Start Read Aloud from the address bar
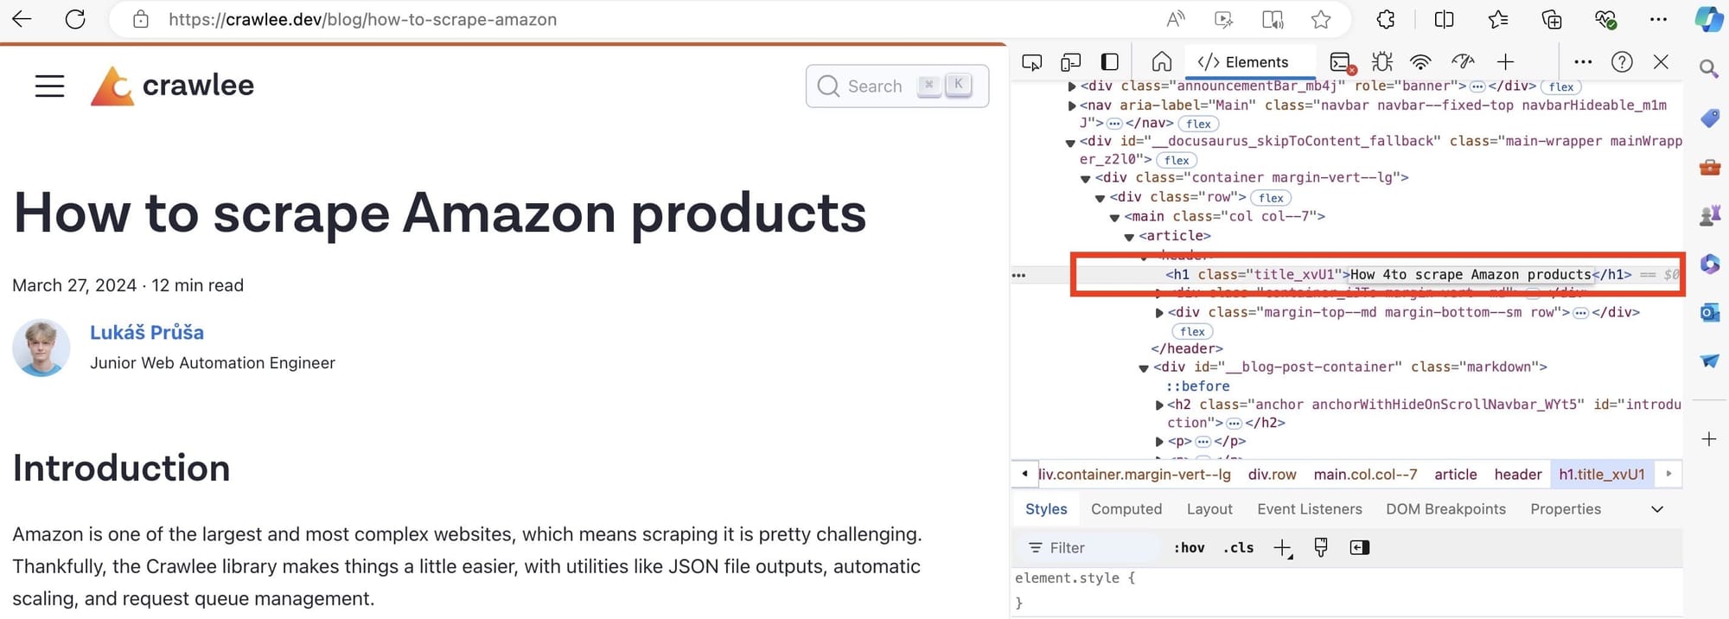Image resolution: width=1729 pixels, height=619 pixels. coord(1176,19)
